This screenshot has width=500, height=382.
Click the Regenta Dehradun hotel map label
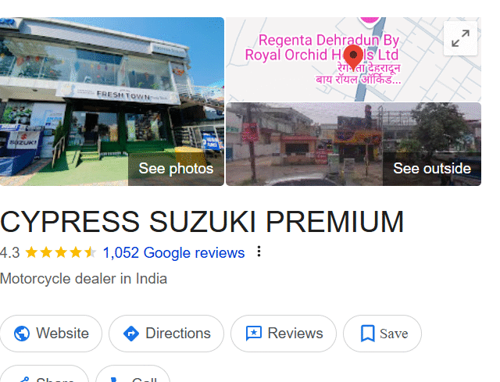[322, 48]
